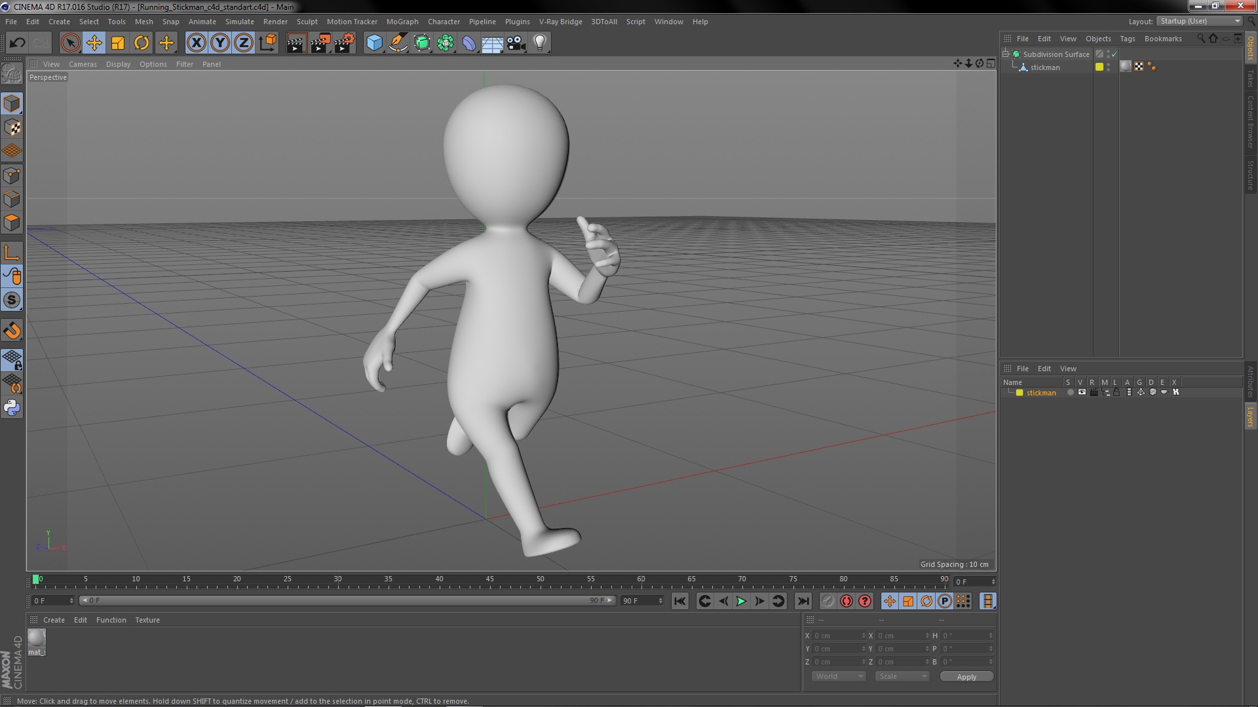Click the Subdivision Surface checkbox toggle

1114,54
